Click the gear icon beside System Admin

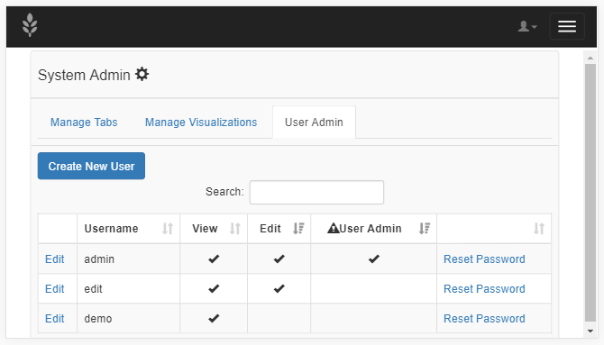pos(142,74)
